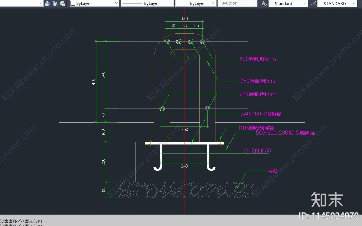Open the Standard text style dropdown
The width and height of the screenshot is (362, 226).
(288, 3)
